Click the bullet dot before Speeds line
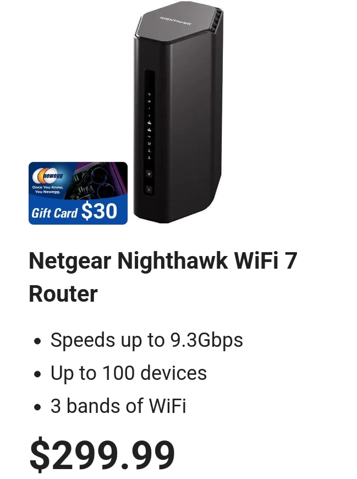Viewport: 357px width, 479px height. pos(37,341)
